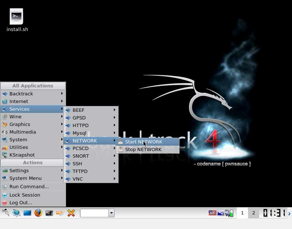
Task: Open the Services menu entry
Action: (x=32, y=109)
